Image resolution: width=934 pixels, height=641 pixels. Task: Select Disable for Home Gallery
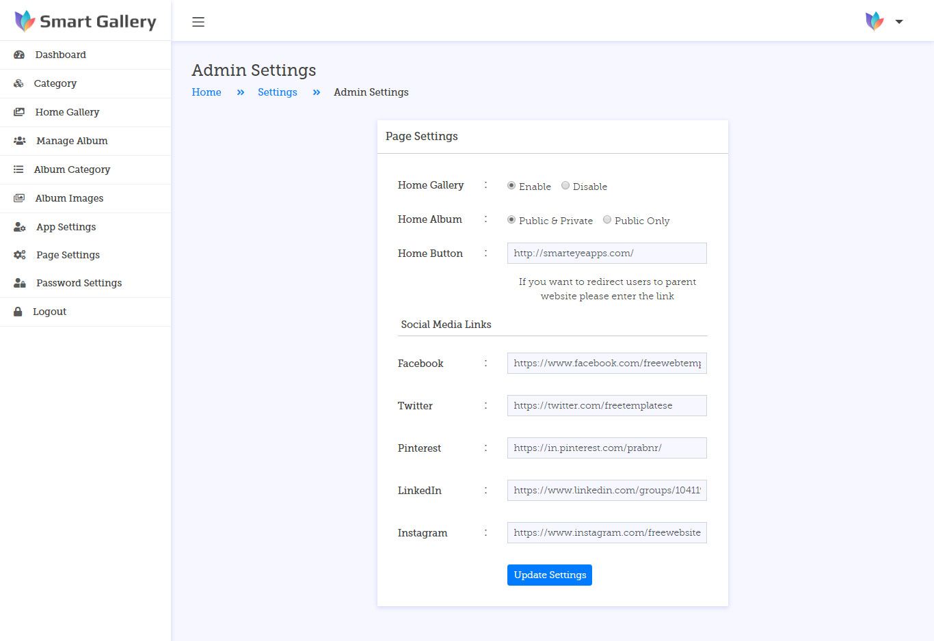point(565,186)
